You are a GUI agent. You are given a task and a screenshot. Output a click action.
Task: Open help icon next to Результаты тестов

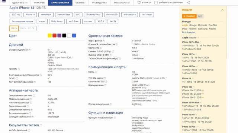[x=41, y=125]
